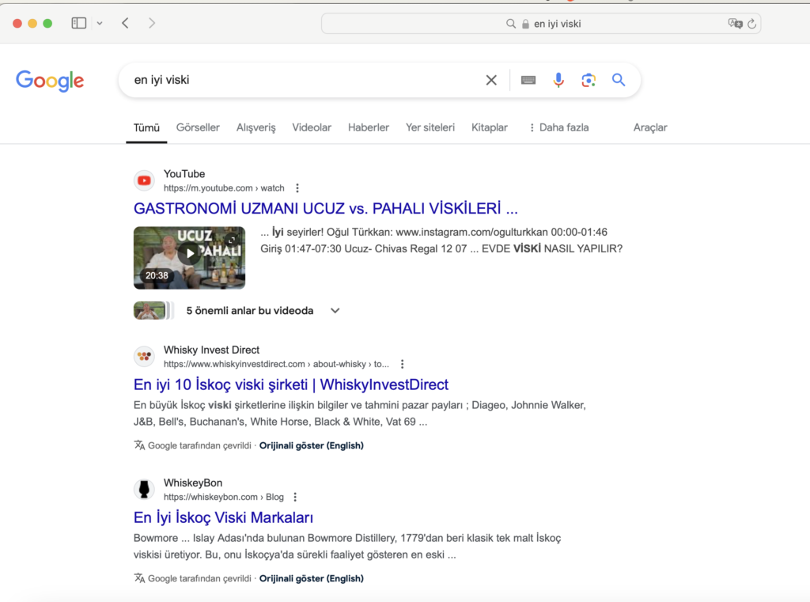Show original for WhiskeyBon result
This screenshot has height=602, width=810.
(x=311, y=578)
